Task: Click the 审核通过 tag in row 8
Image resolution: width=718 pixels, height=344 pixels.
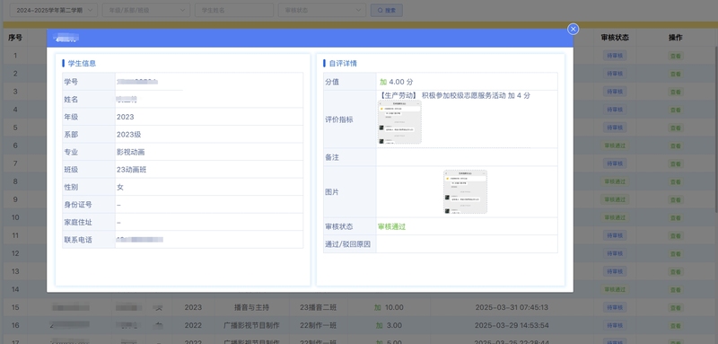Action: pos(615,181)
